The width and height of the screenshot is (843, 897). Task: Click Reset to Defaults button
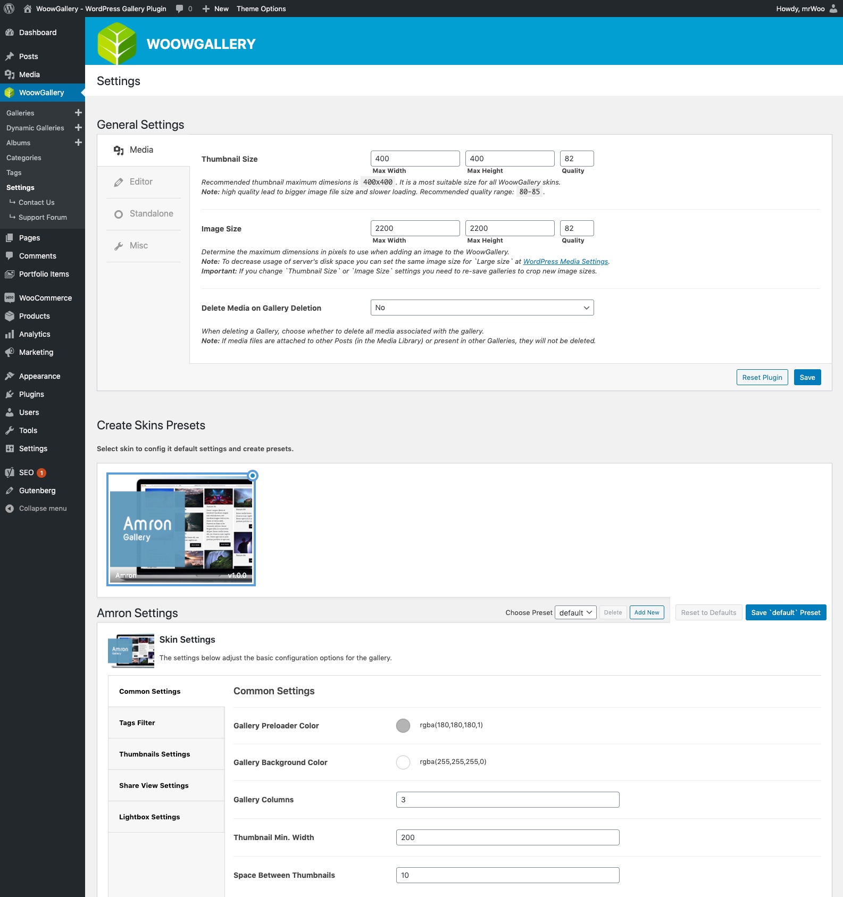pyautogui.click(x=708, y=612)
